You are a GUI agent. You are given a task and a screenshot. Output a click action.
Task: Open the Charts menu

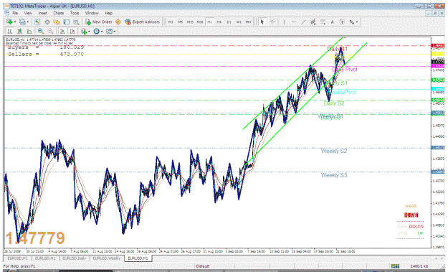[x=58, y=13]
